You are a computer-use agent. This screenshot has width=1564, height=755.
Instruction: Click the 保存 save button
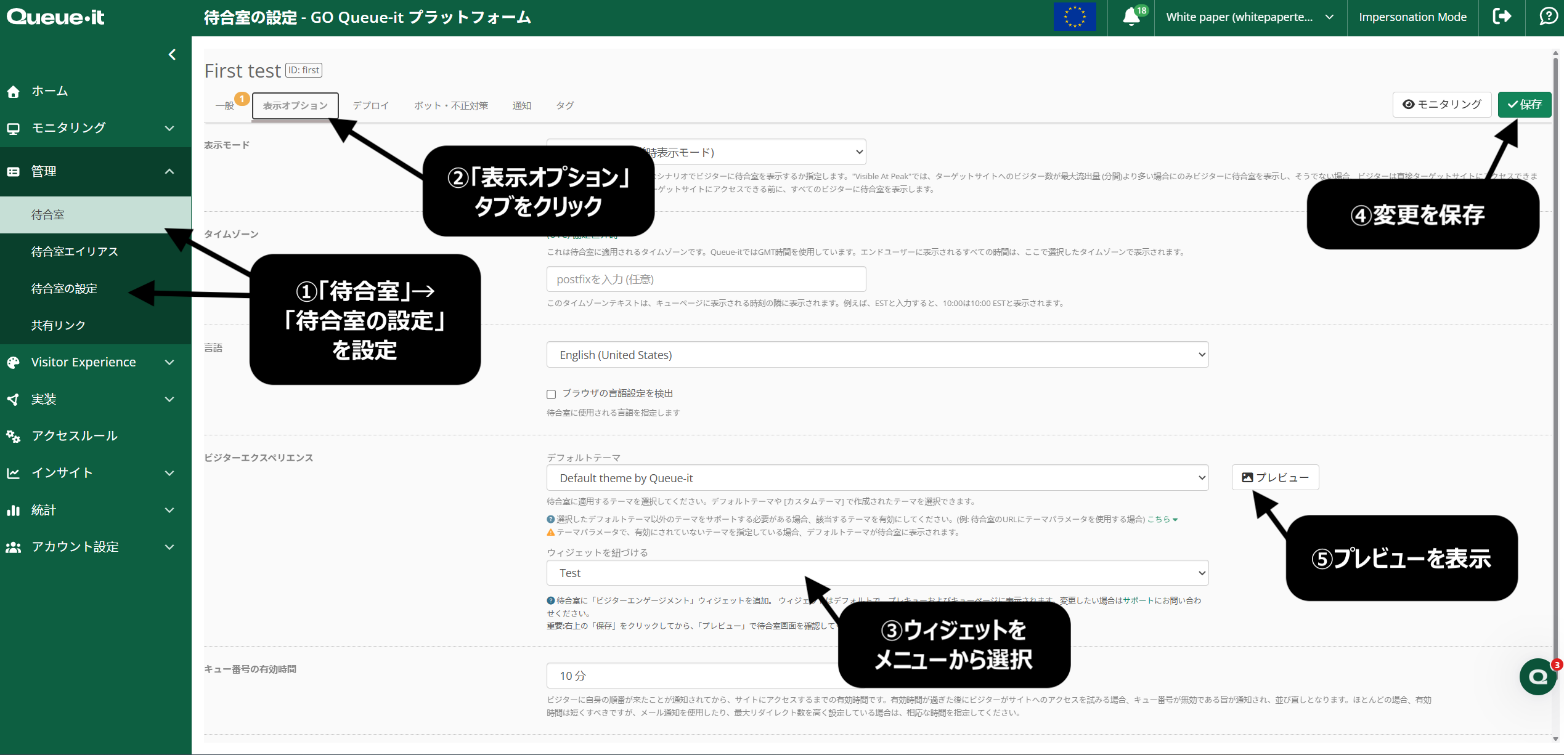[x=1524, y=104]
